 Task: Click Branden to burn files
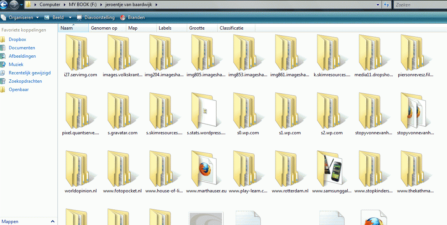click(133, 17)
